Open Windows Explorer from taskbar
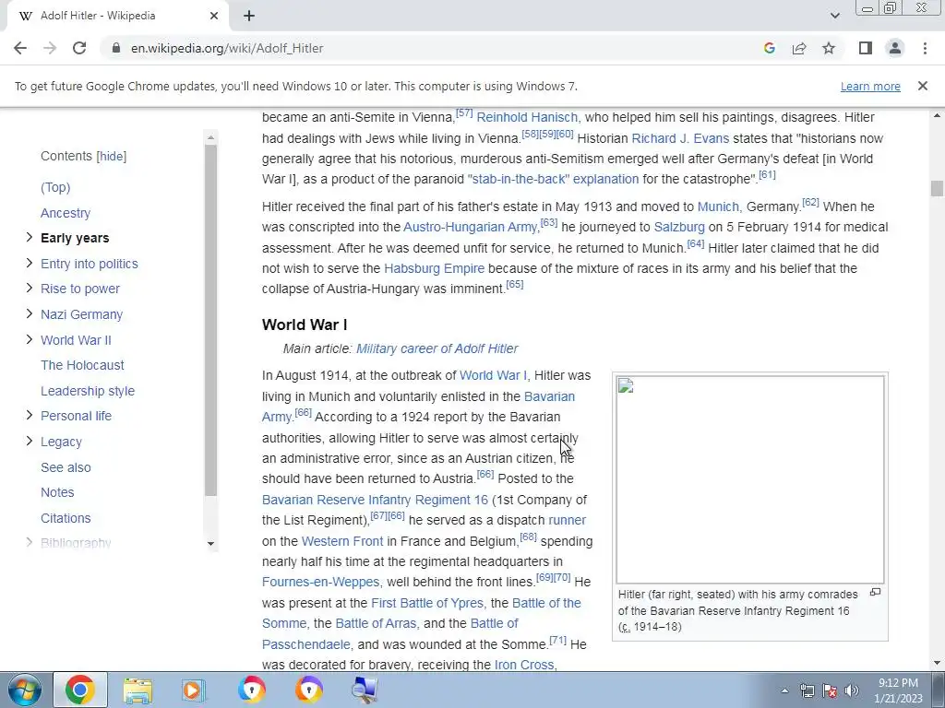 [x=138, y=690]
